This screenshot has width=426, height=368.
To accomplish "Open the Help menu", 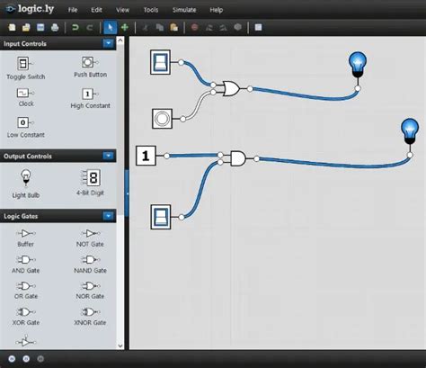I will pyautogui.click(x=217, y=10).
